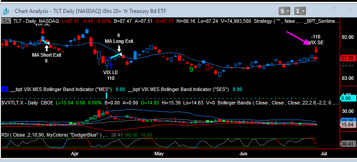Click the 'VIX LE' trade label

(x=111, y=72)
